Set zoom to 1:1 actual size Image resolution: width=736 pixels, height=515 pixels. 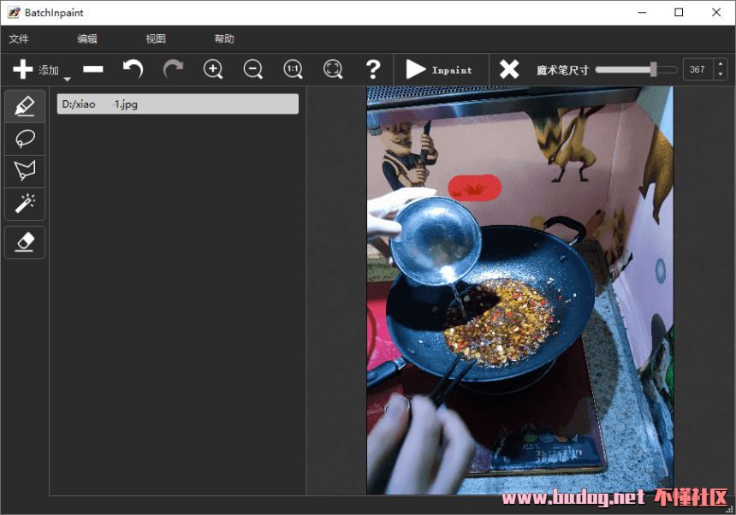[293, 69]
